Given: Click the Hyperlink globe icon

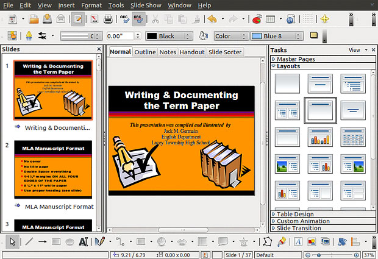Looking at the screenshot, I should pos(291,19).
